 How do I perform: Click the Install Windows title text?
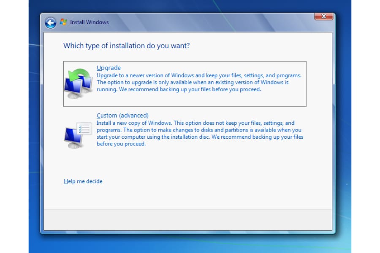(x=90, y=22)
